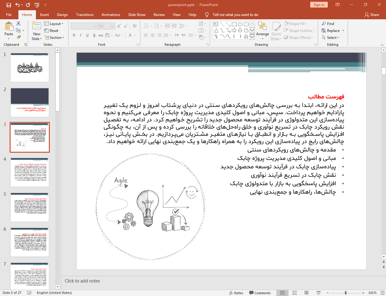Adjust the zoom slider handle
Image resolution: width=386 pixels, height=296 pixels.
[x=346, y=293]
